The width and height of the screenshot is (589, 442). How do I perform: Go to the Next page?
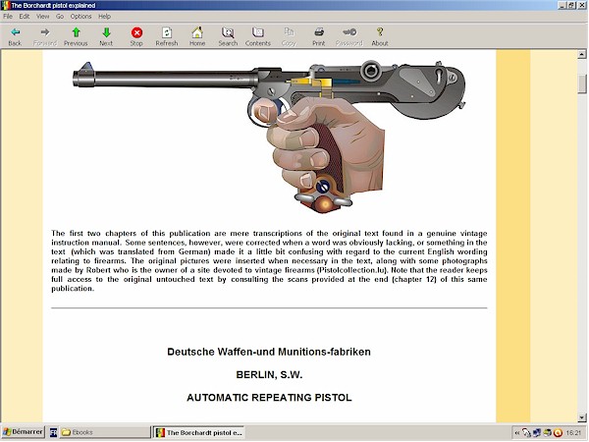(106, 36)
